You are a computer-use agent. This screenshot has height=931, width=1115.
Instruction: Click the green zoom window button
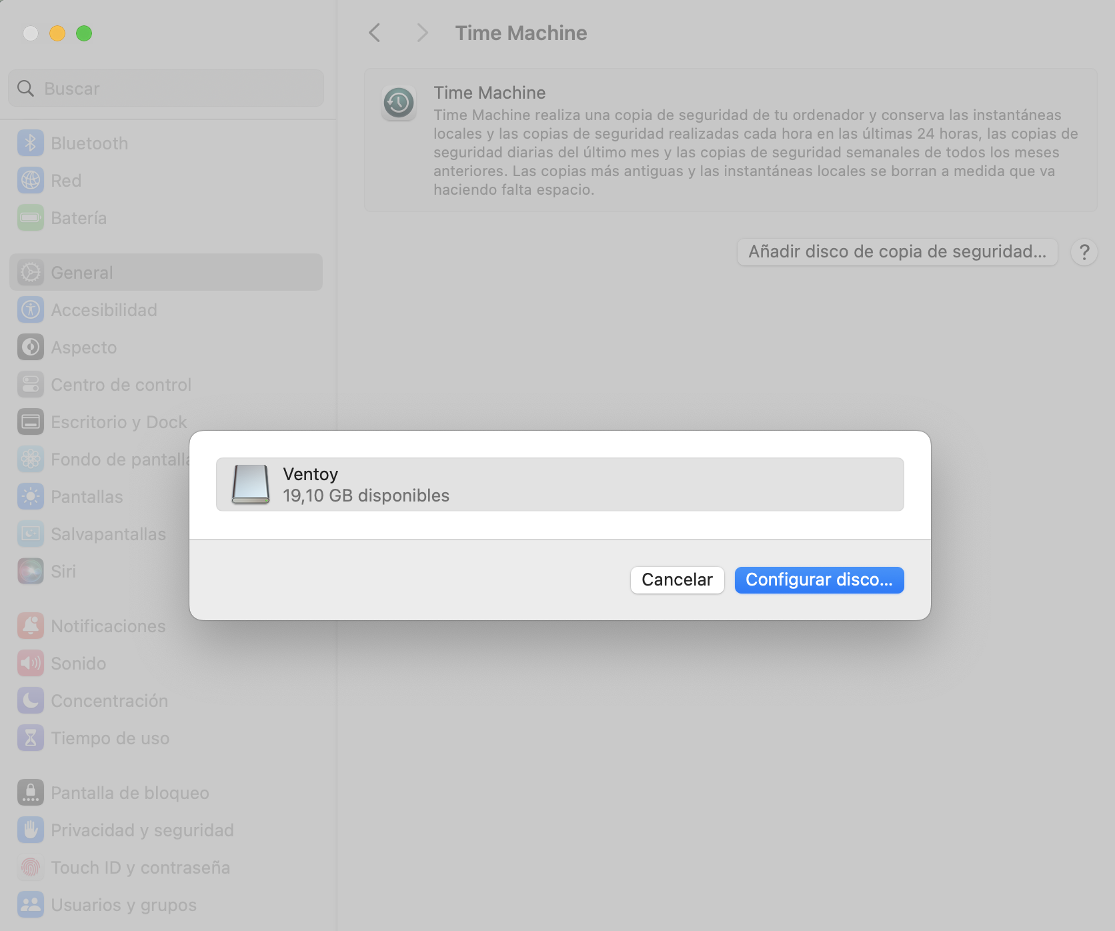[x=84, y=33]
